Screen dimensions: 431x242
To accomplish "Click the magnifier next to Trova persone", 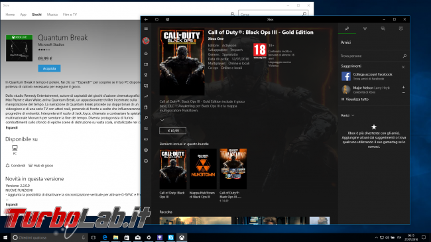I will [x=404, y=56].
